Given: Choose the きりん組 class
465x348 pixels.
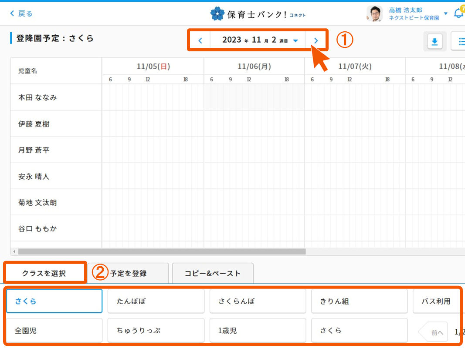Looking at the screenshot, I should point(359,301).
